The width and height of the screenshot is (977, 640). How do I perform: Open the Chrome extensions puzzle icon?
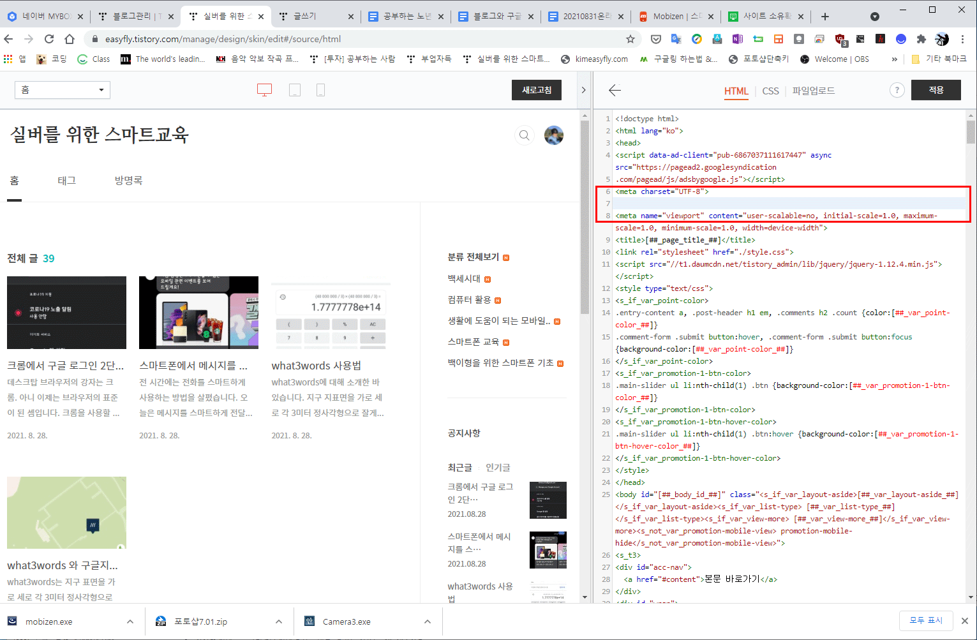921,39
